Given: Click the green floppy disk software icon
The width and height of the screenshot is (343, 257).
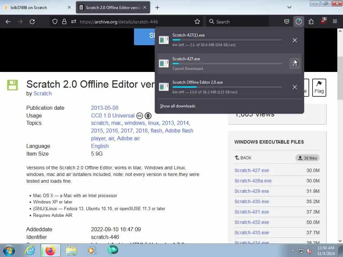Looking at the screenshot, I should (x=12, y=85).
